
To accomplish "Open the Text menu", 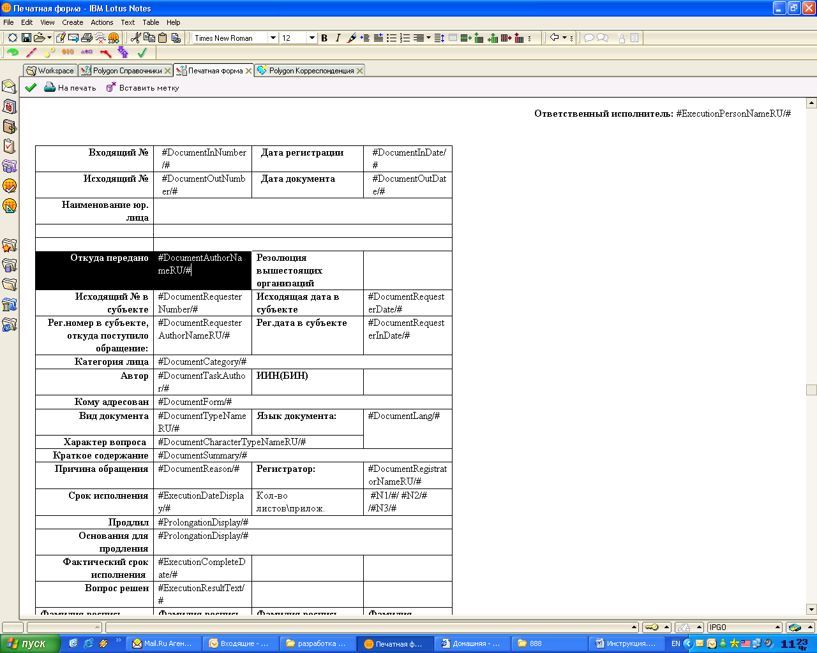I will click(x=128, y=22).
